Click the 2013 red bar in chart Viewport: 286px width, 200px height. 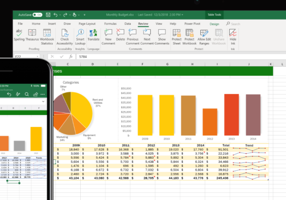[x=231, y=115]
